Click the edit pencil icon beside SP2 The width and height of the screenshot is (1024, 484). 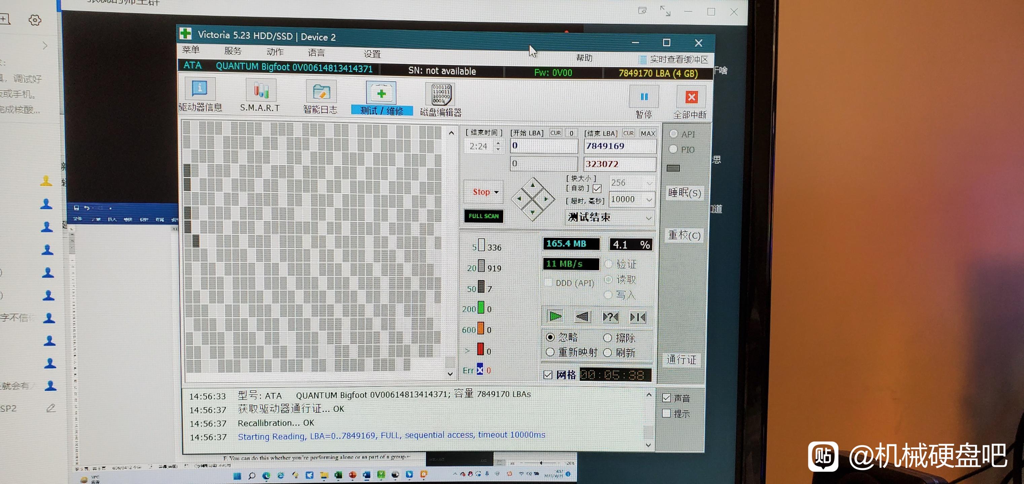point(51,408)
